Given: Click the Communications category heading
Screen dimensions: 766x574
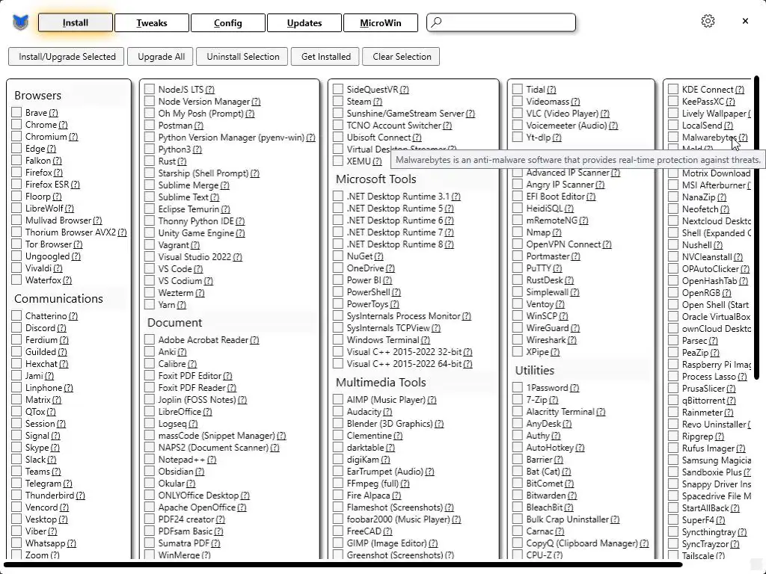Looking at the screenshot, I should (x=58, y=299).
